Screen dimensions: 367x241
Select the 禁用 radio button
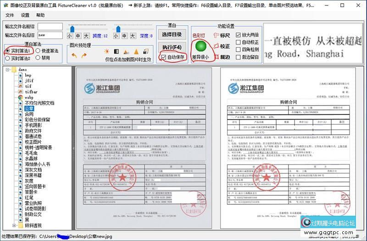click(x=38, y=58)
